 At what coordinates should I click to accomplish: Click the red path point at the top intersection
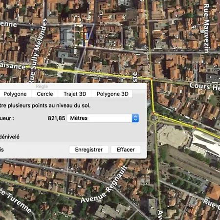click(151, 79)
